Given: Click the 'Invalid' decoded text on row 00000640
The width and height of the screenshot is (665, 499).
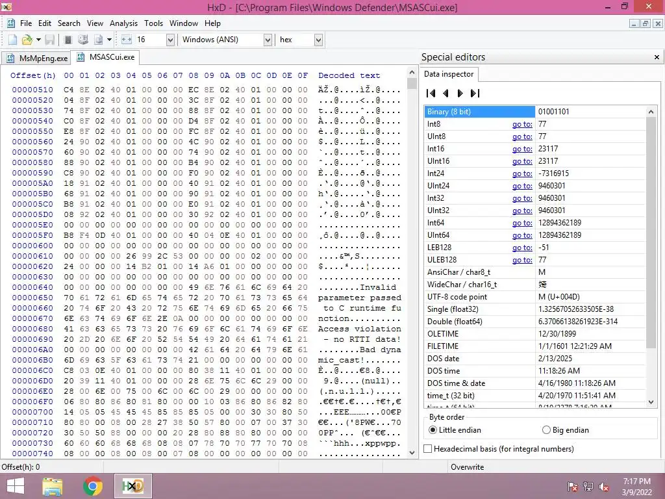Looking at the screenshot, I should point(378,287).
